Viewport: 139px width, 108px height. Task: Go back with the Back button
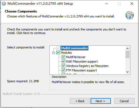click(80, 101)
